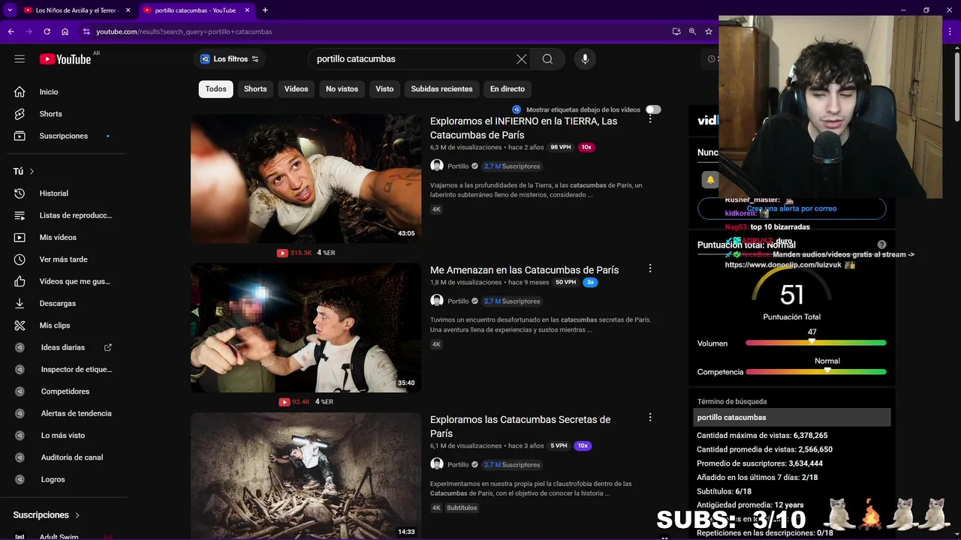Open vidIQ Competidores

[64, 391]
